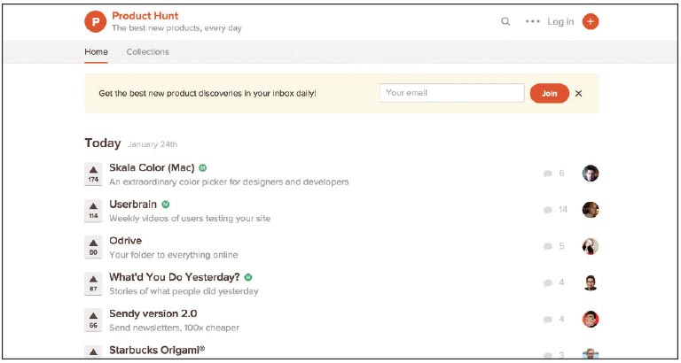Focus the Your email input field

[452, 93]
